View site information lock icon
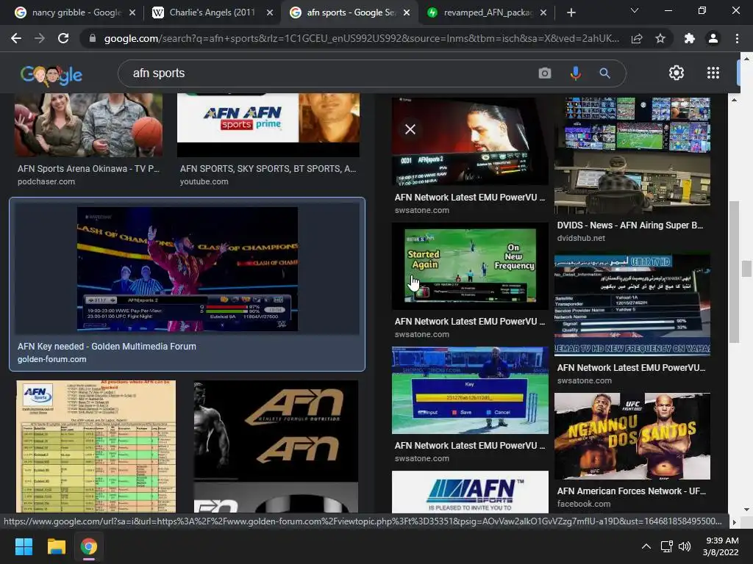This screenshot has width=753, height=564. coord(93,38)
